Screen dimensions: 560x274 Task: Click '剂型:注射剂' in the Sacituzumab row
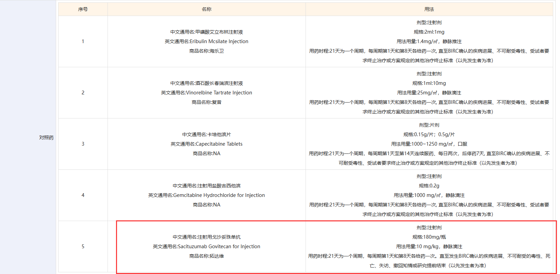coord(429,227)
